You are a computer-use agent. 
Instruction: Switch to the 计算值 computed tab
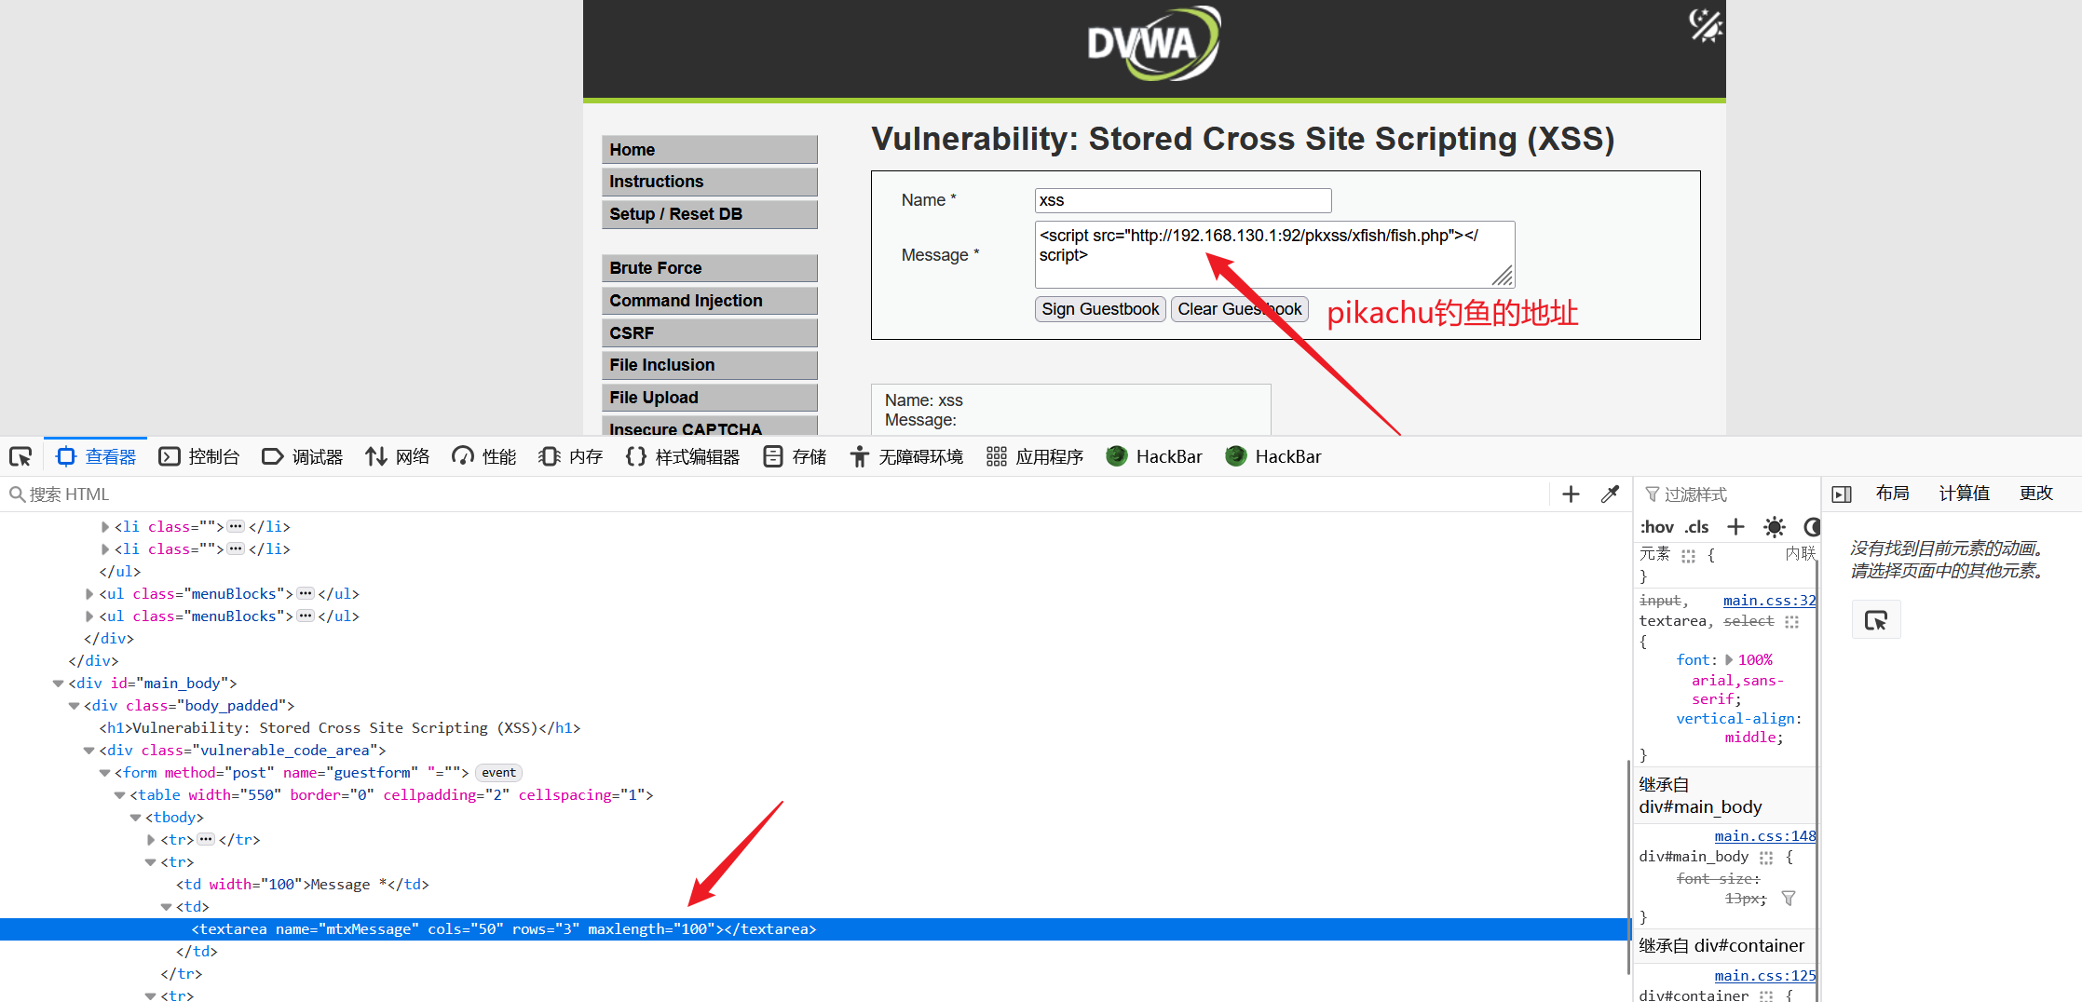pos(1964,494)
